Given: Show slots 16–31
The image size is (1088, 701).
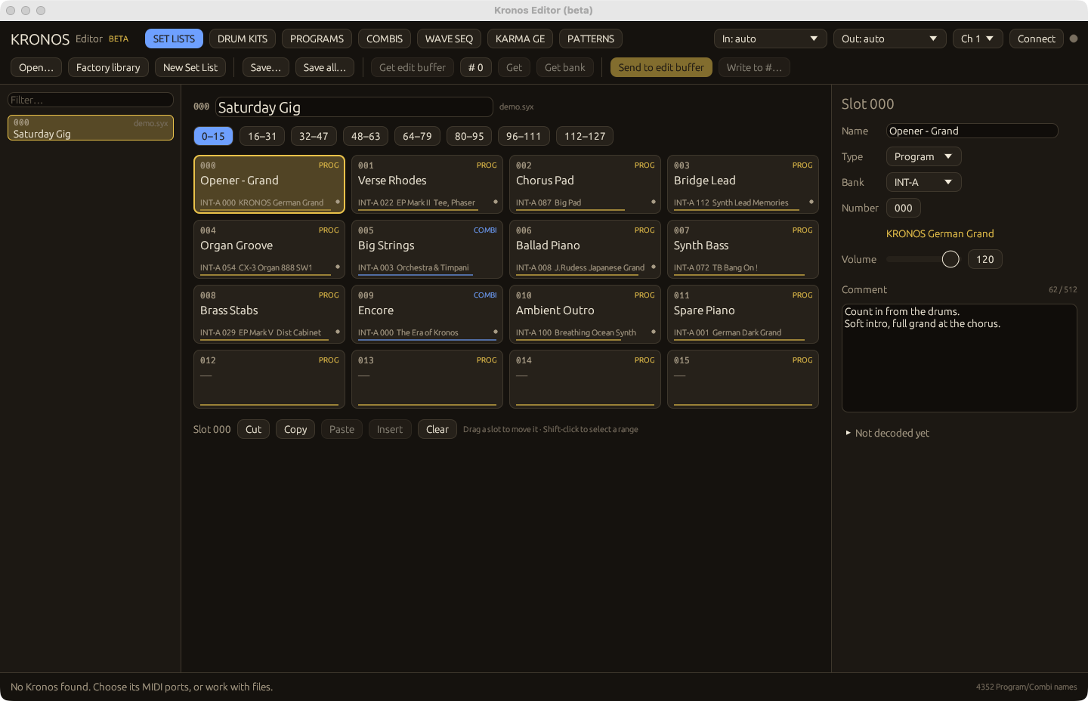Looking at the screenshot, I should coord(262,136).
